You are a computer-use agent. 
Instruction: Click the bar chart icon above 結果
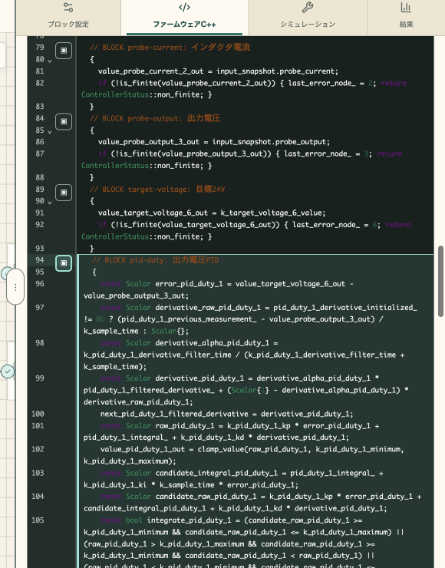[x=406, y=7]
